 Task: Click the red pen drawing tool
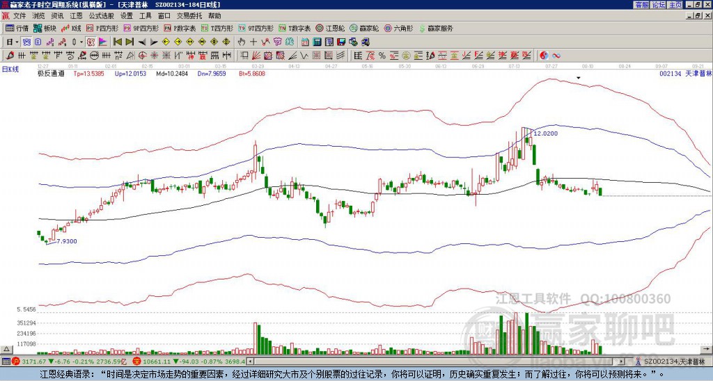pyautogui.click(x=10, y=56)
